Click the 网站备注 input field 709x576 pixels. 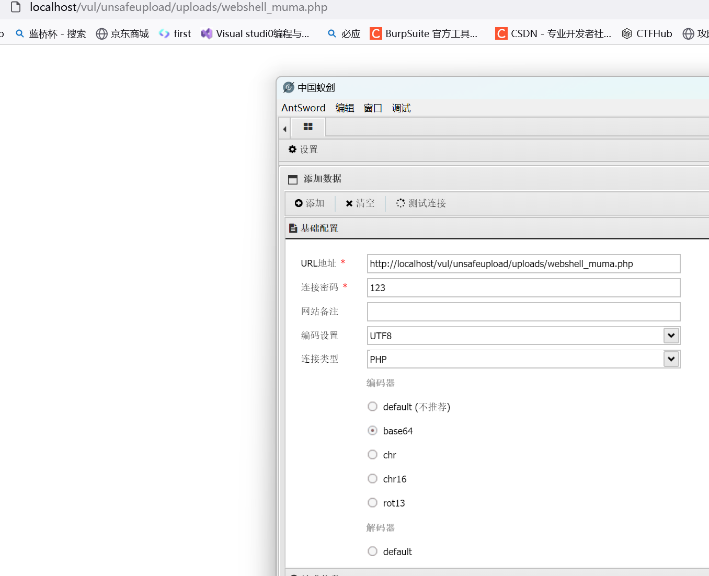(x=523, y=312)
